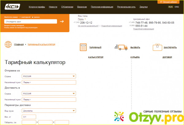184x125 pixels.
Task: Open the Страна dropdown under Отправка из
Action: tap(49, 76)
